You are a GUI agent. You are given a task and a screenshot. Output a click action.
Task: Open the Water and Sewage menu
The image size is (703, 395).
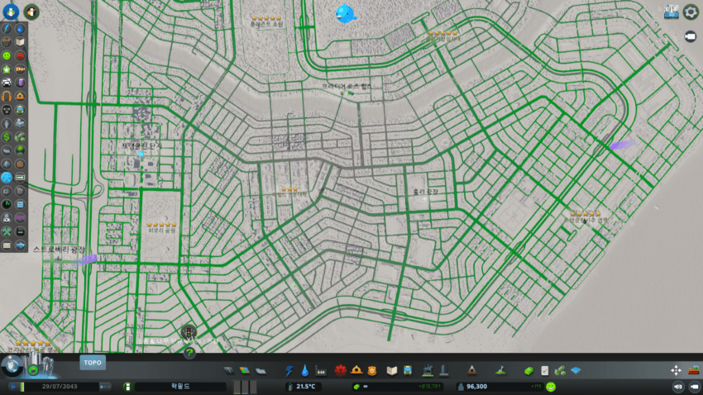tap(305, 370)
